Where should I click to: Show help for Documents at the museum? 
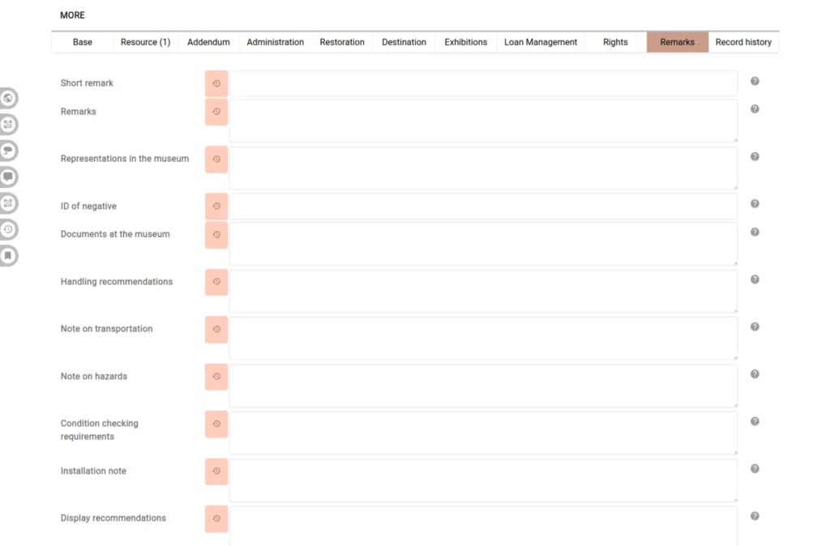tap(755, 232)
